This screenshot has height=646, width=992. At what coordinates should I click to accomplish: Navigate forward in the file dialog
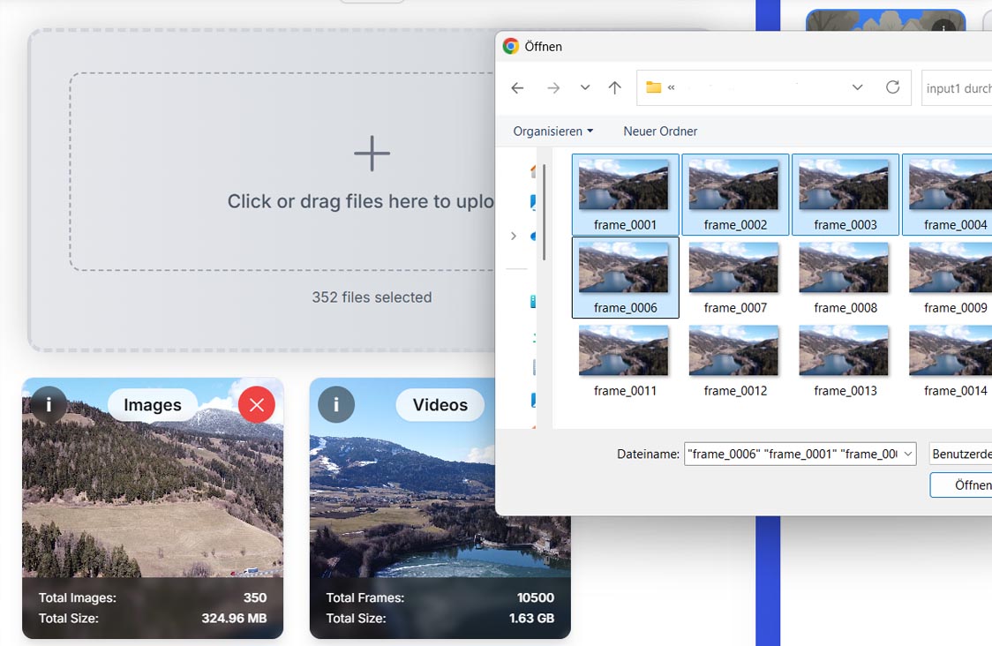[553, 87]
